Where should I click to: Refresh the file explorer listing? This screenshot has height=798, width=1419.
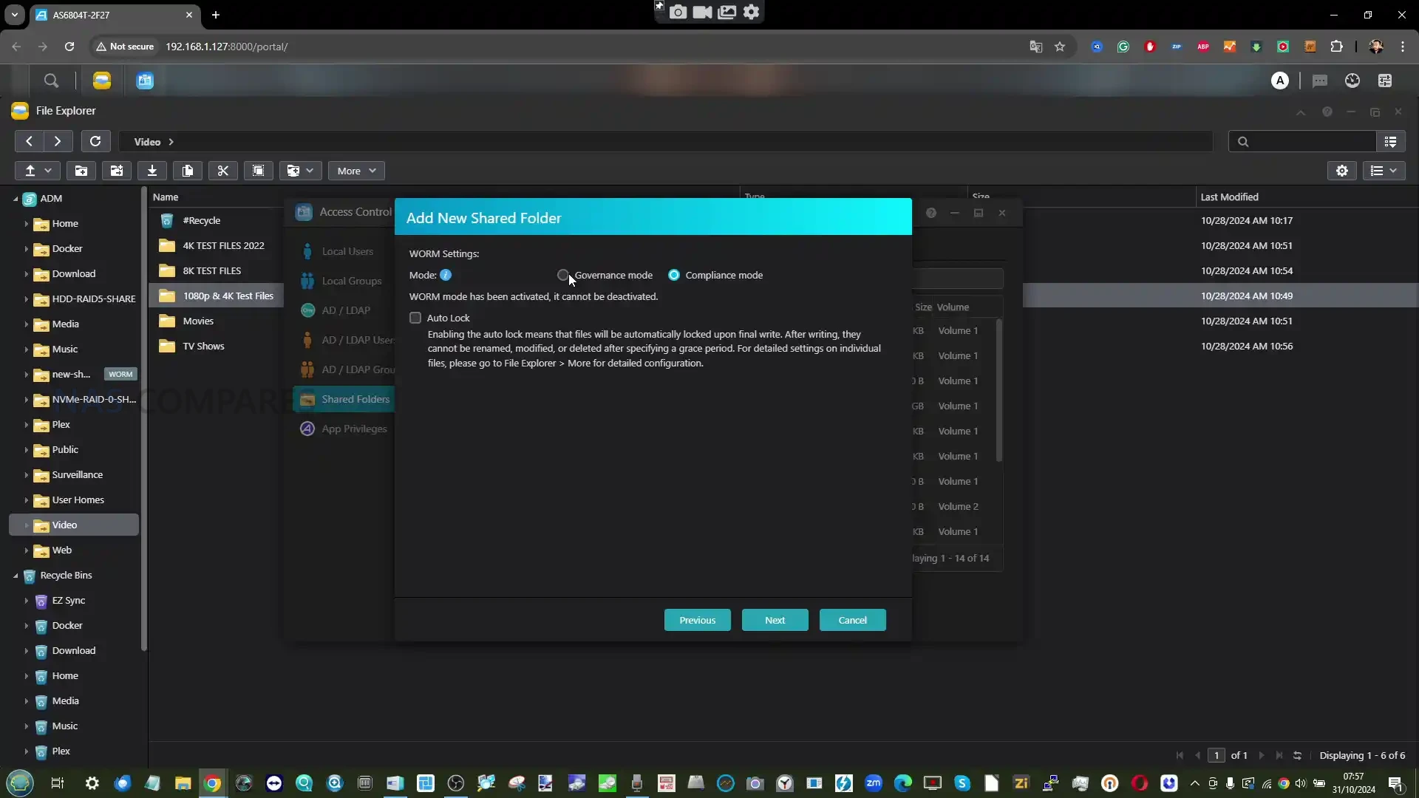click(x=95, y=141)
